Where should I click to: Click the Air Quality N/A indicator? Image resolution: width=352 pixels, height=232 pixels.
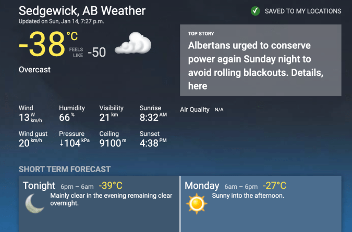[x=201, y=110]
